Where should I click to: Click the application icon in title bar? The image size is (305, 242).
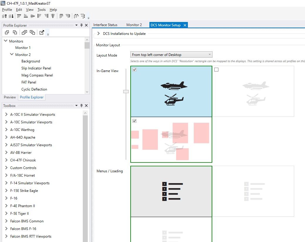3,3
